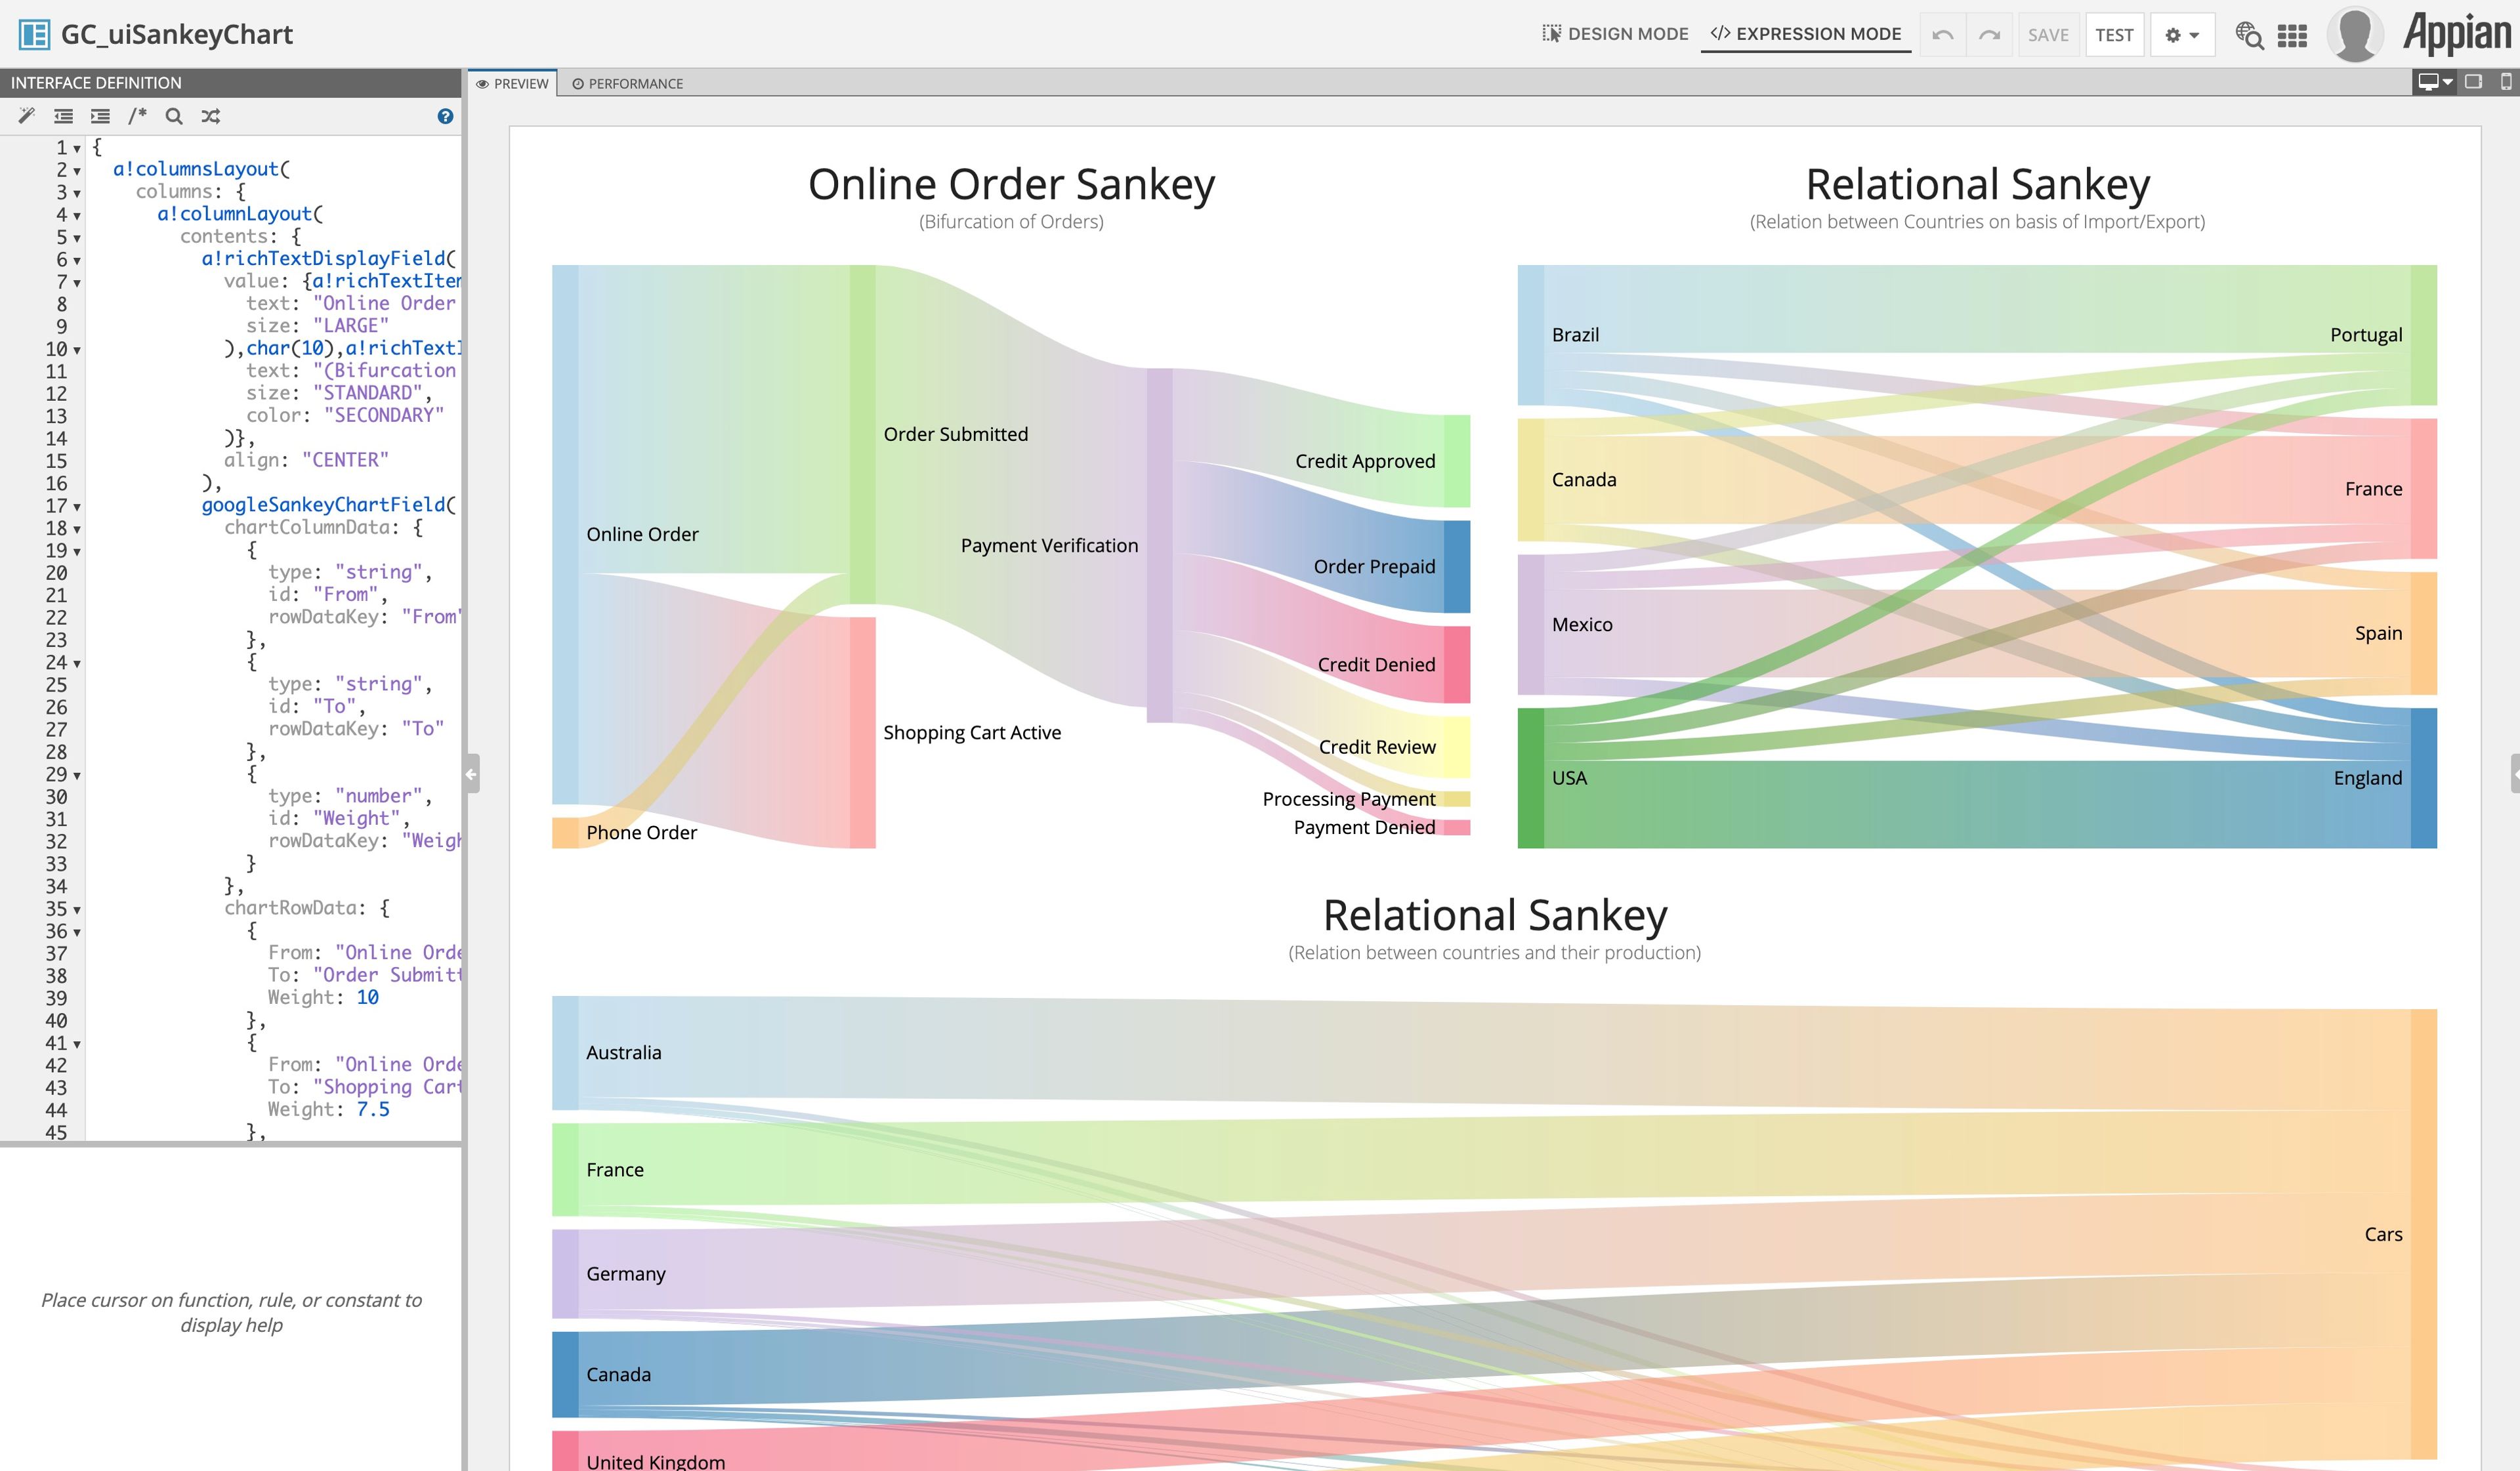Open the gear settings dropdown
The width and height of the screenshot is (2520, 1471).
click(x=2182, y=35)
